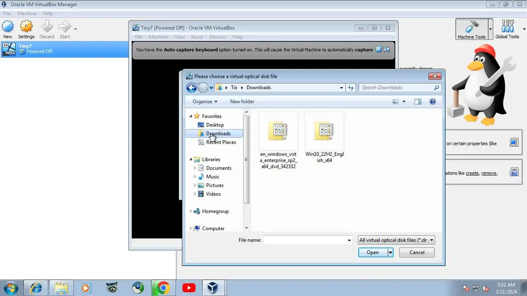Click the 'create' link in Manager pane

coord(472,173)
